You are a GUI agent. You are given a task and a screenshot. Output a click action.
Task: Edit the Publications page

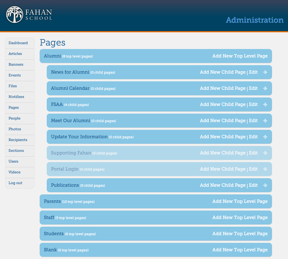(x=253, y=185)
